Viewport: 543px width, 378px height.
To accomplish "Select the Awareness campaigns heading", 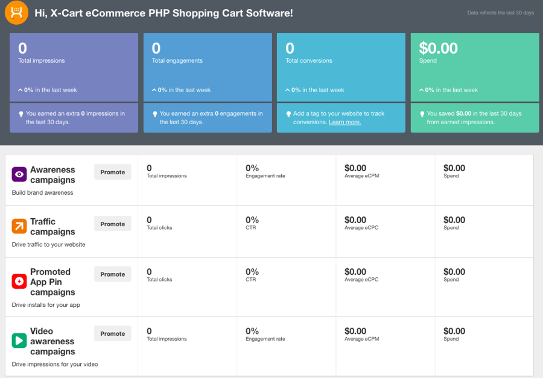I will click(x=52, y=175).
